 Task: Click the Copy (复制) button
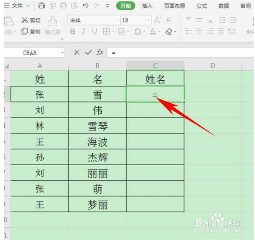pyautogui.click(x=31, y=31)
